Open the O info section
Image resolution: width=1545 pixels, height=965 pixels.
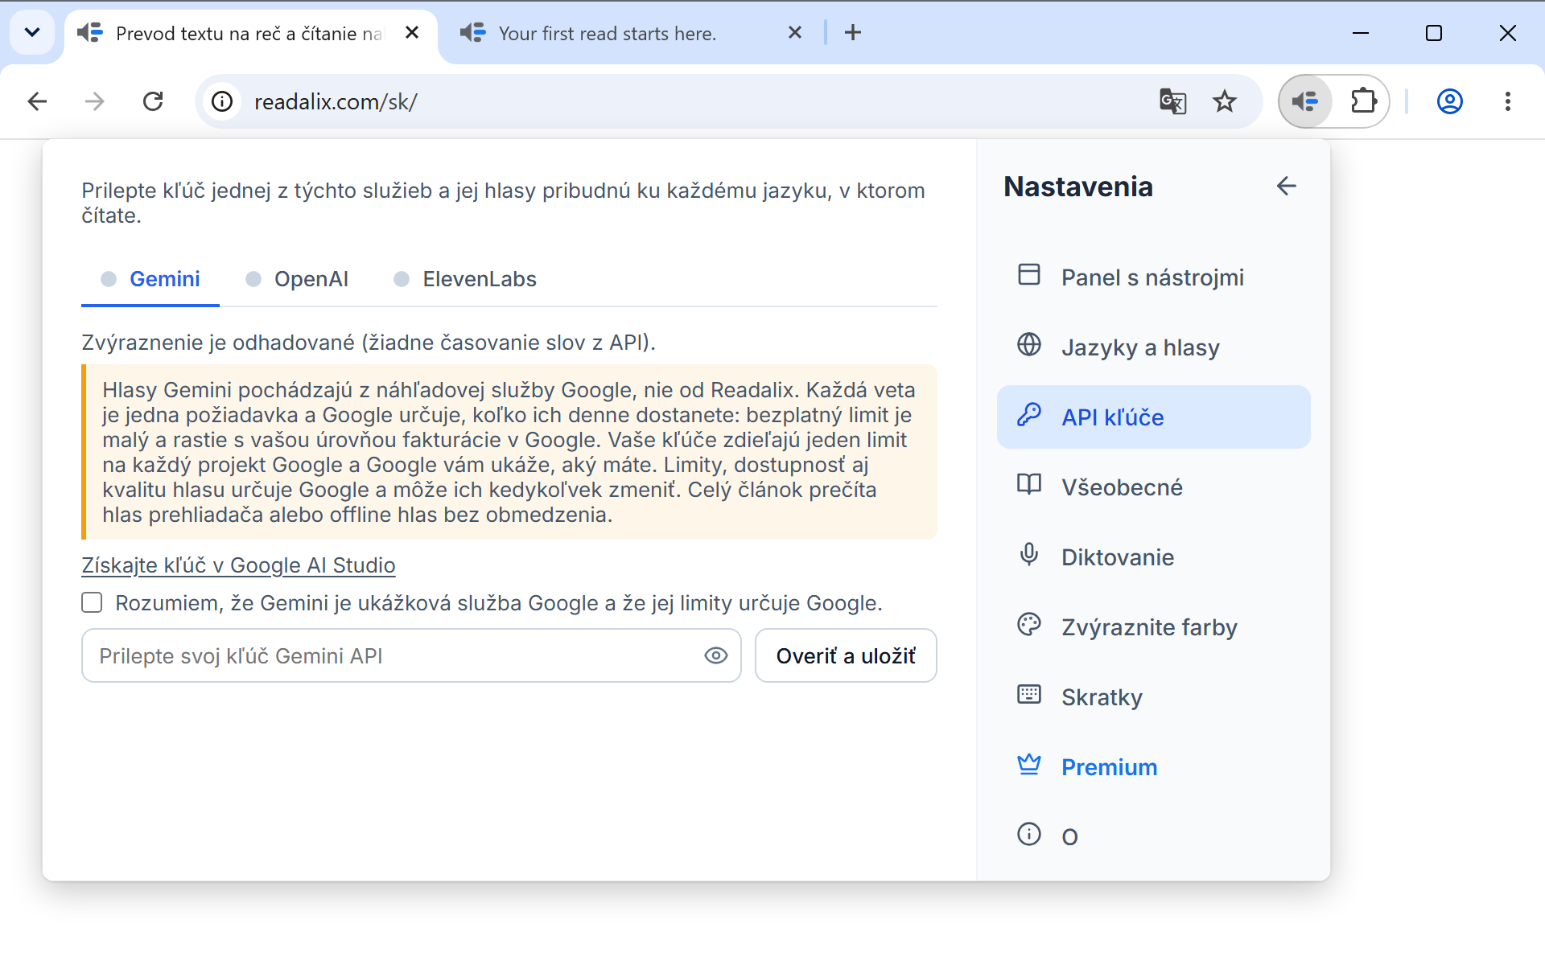[1153, 836]
